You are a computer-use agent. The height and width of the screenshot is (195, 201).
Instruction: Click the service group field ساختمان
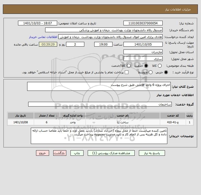[x=100, y=104]
